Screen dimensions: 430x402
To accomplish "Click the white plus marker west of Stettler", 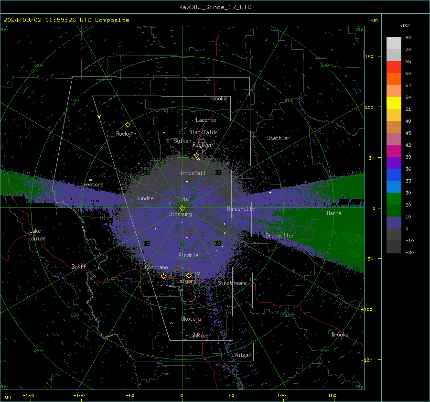I will (x=270, y=192).
